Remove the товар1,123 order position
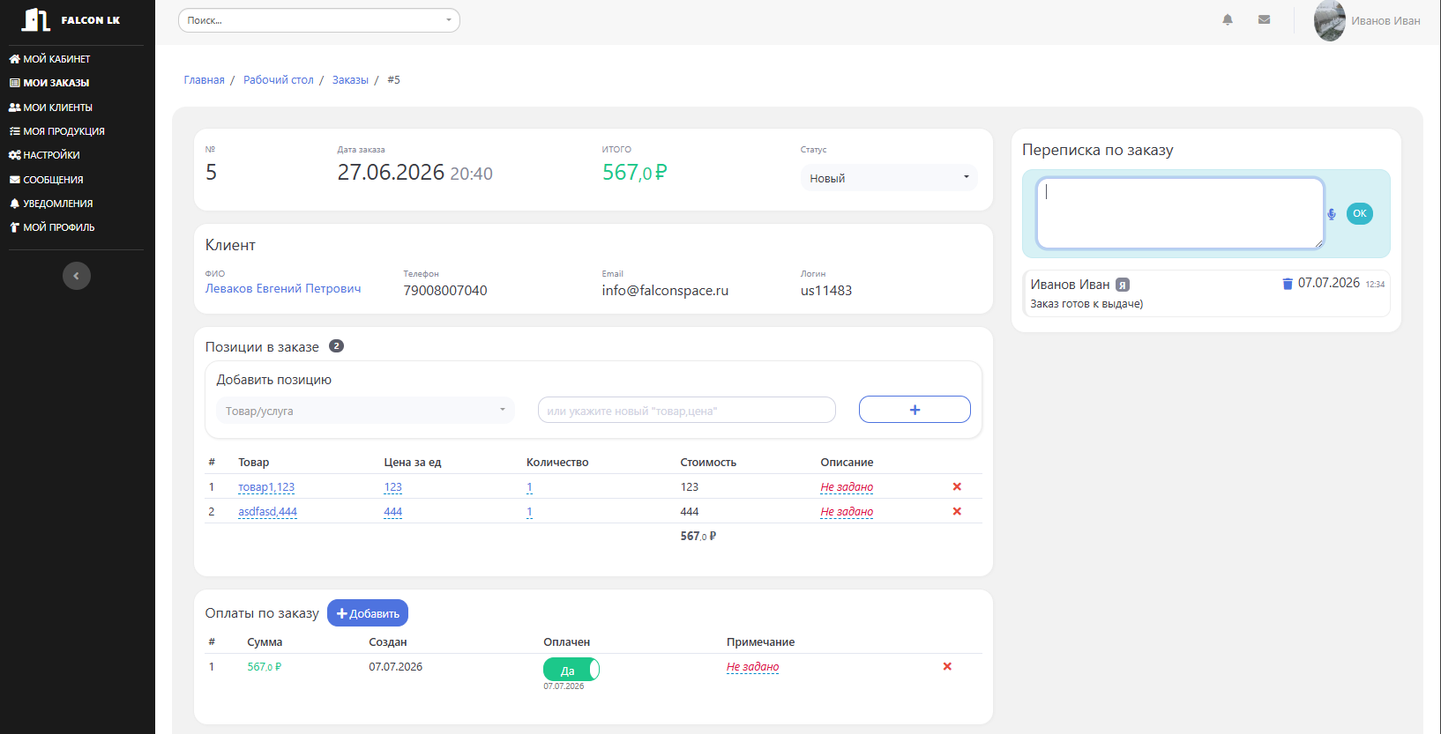Image resolution: width=1441 pixels, height=734 pixels. coord(957,486)
